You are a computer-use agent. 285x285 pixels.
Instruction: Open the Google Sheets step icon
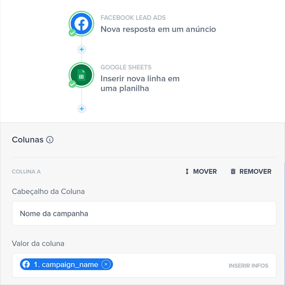[x=82, y=75]
